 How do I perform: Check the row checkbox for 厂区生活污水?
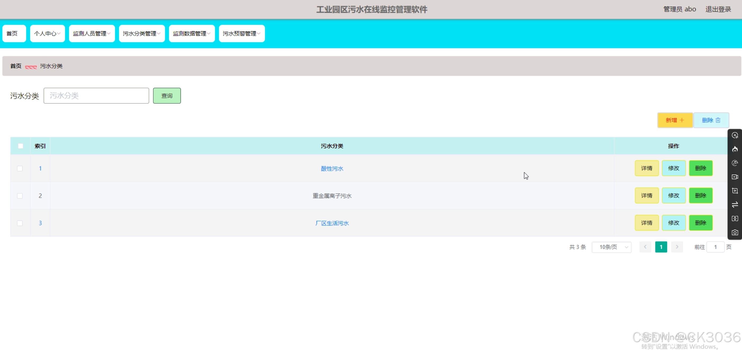coord(20,223)
